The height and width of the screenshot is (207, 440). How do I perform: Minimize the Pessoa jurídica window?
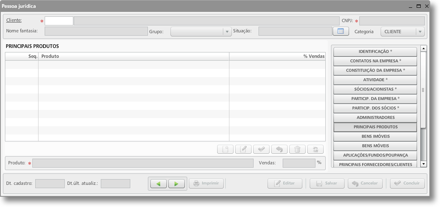411,7
